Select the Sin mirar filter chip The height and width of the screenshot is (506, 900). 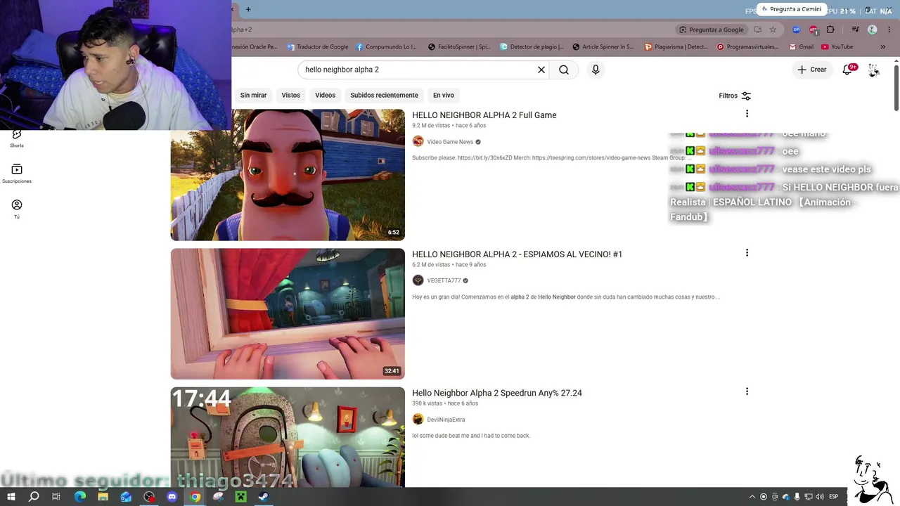(x=253, y=95)
